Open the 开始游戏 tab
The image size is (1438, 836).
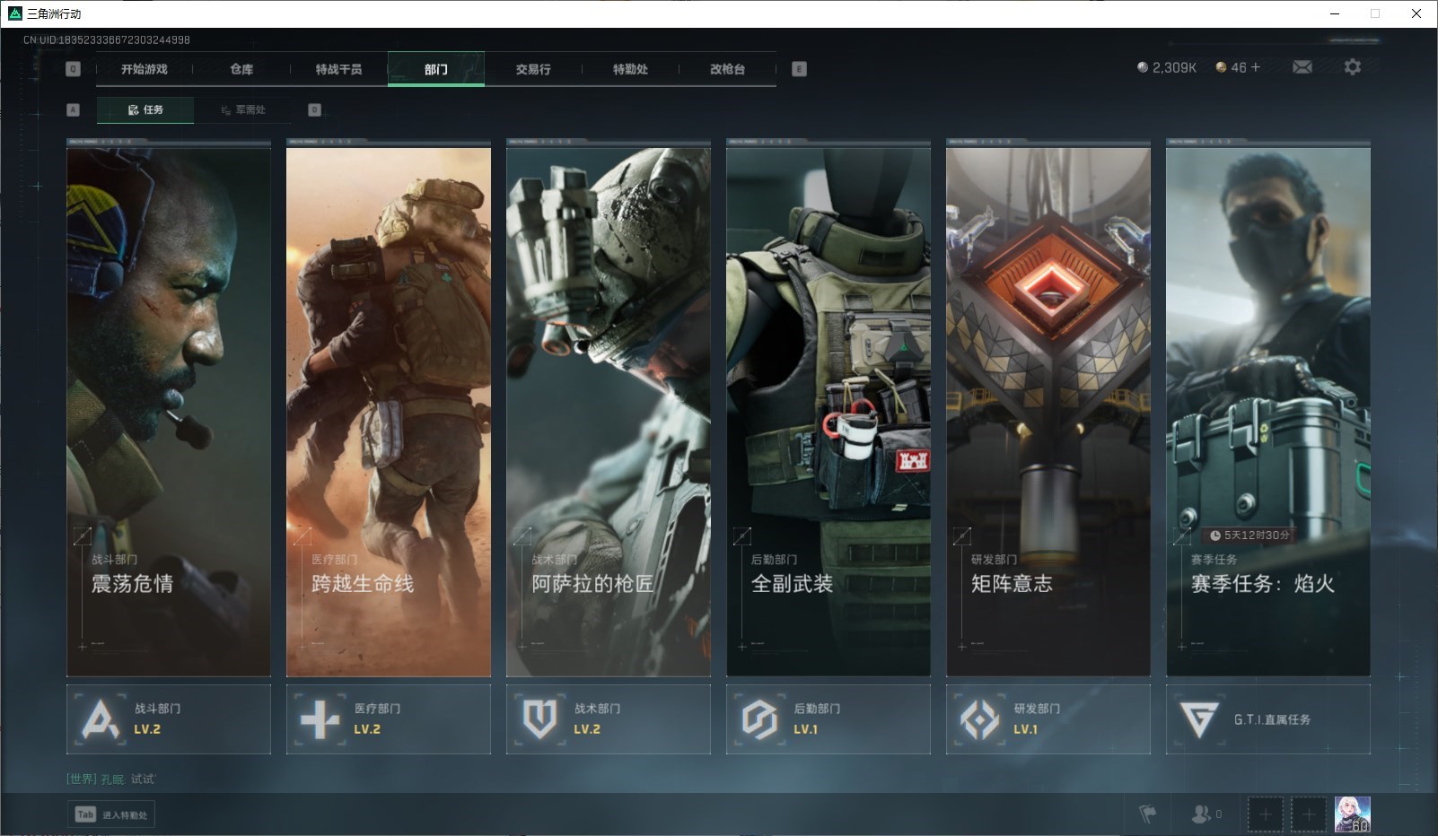tap(145, 69)
